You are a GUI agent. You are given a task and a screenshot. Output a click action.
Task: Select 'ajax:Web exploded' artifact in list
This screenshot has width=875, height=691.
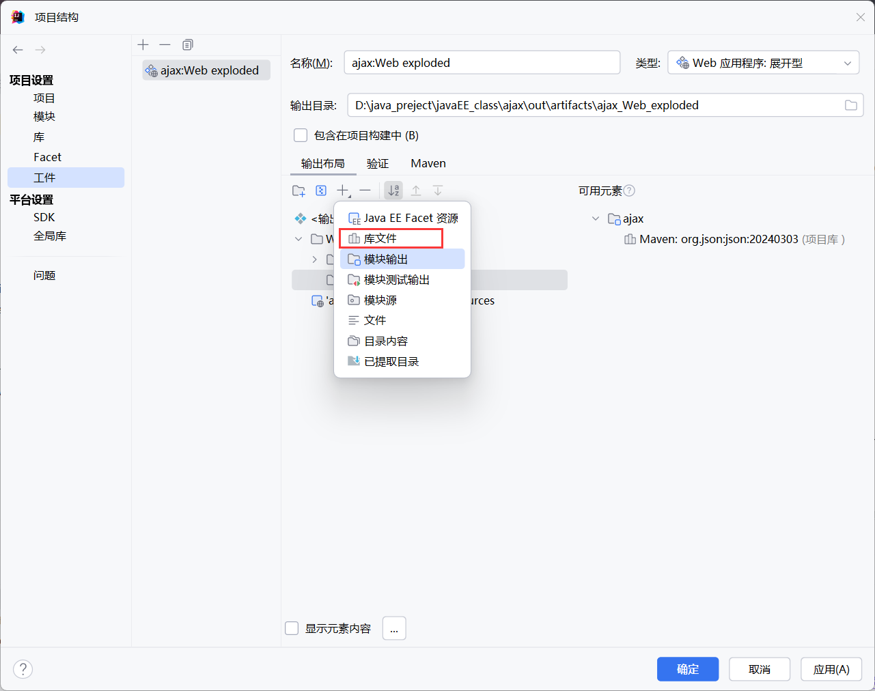(206, 70)
